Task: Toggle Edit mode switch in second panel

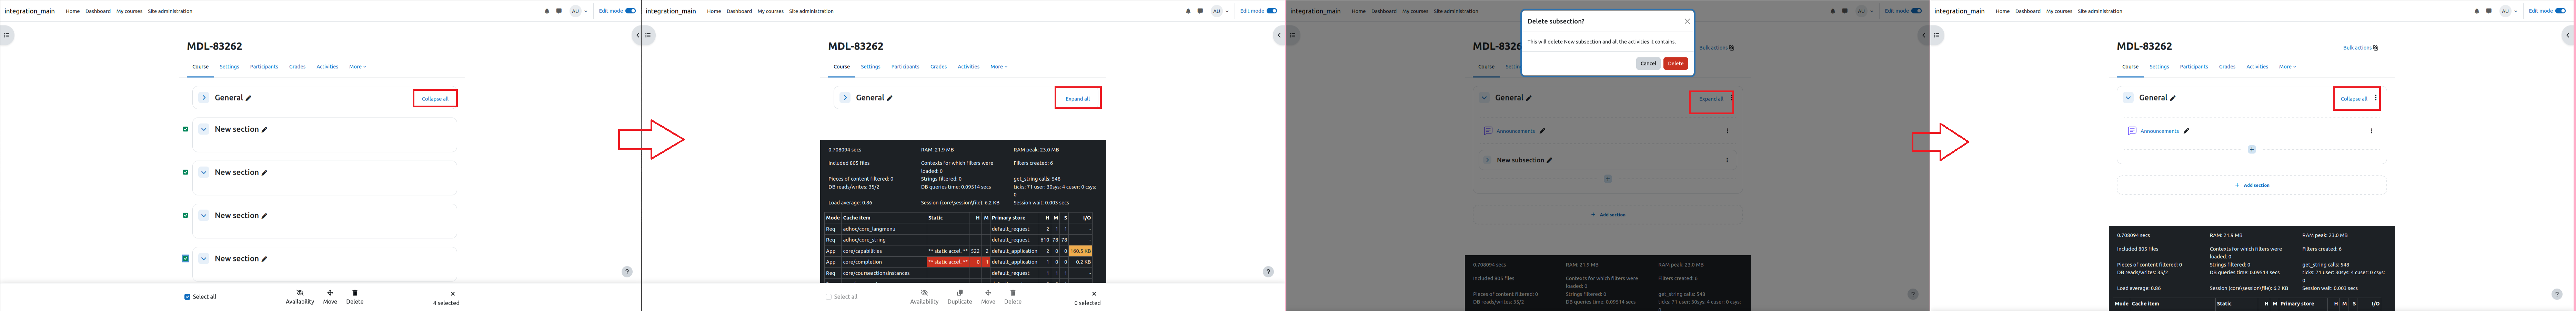Action: 1272,11
